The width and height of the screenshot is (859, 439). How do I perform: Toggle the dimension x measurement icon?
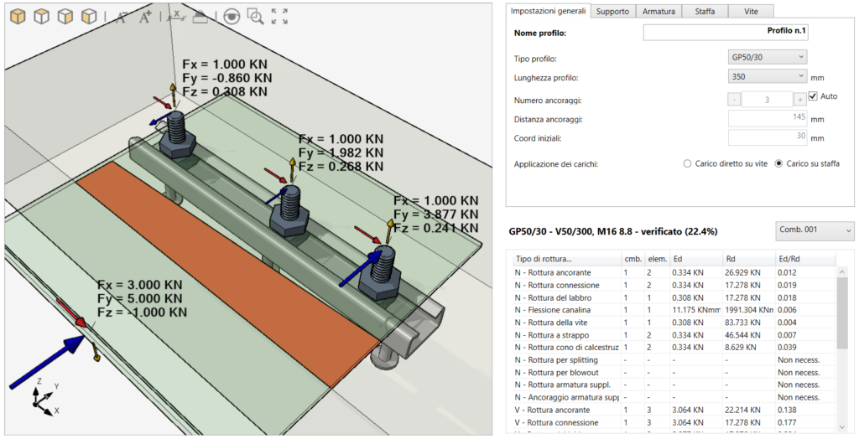tap(176, 17)
